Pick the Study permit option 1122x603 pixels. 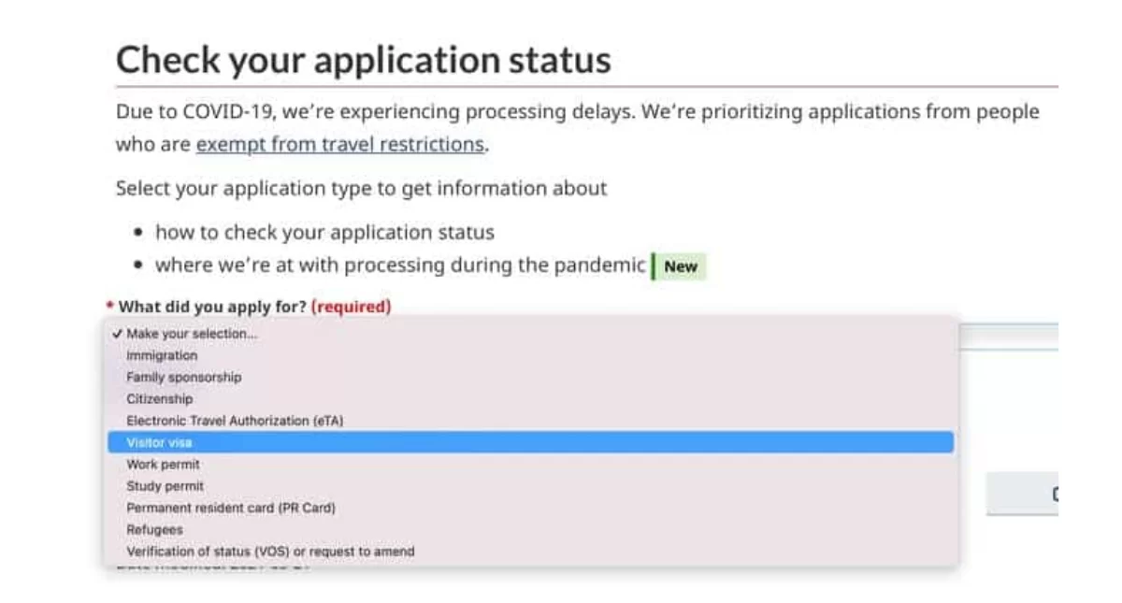click(x=165, y=486)
